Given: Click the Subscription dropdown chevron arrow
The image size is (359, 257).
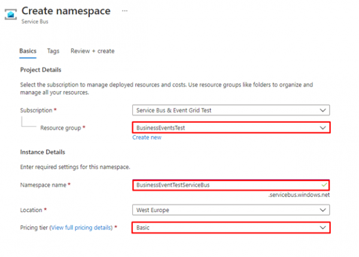Looking at the screenshot, I should tap(323, 110).
